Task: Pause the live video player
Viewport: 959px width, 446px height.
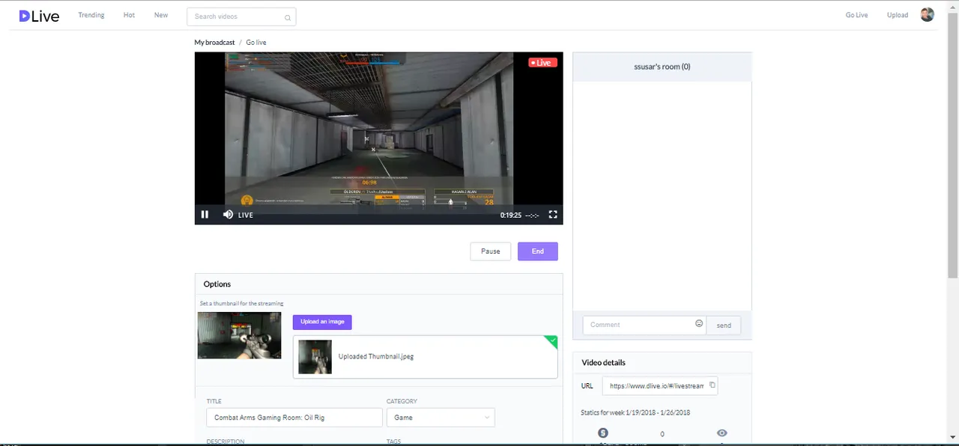Action: [205, 215]
